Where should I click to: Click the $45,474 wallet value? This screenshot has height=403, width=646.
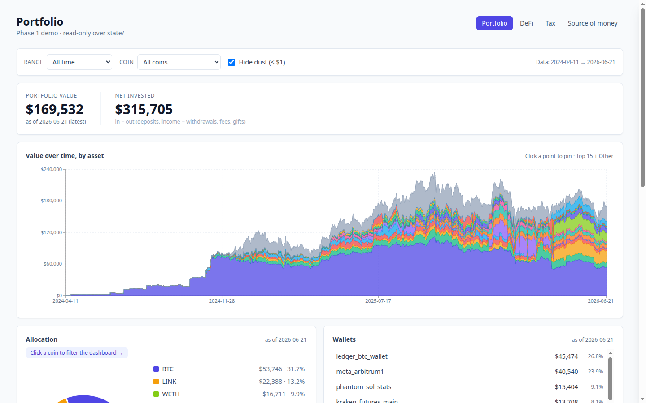566,356
